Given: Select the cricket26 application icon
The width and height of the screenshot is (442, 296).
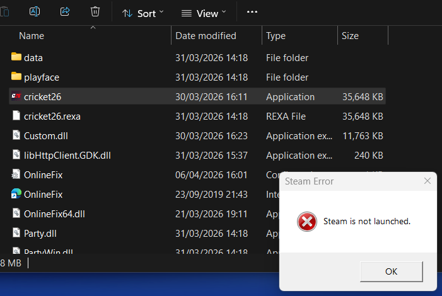Looking at the screenshot, I should (x=16, y=96).
